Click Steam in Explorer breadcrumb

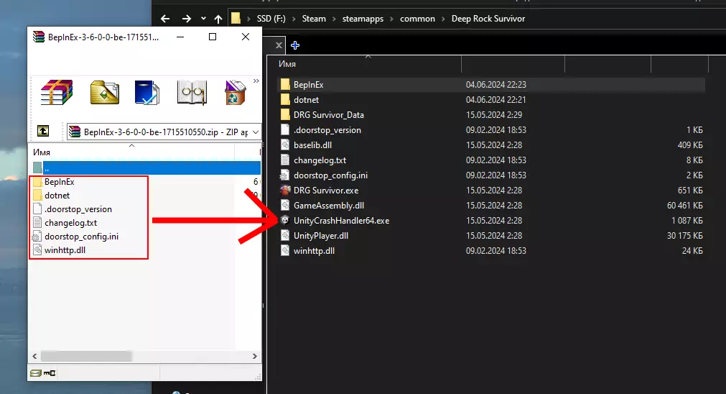click(x=314, y=19)
